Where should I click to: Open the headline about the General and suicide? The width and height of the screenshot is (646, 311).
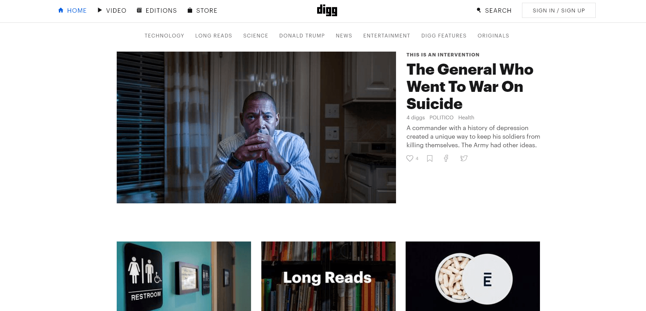470,86
